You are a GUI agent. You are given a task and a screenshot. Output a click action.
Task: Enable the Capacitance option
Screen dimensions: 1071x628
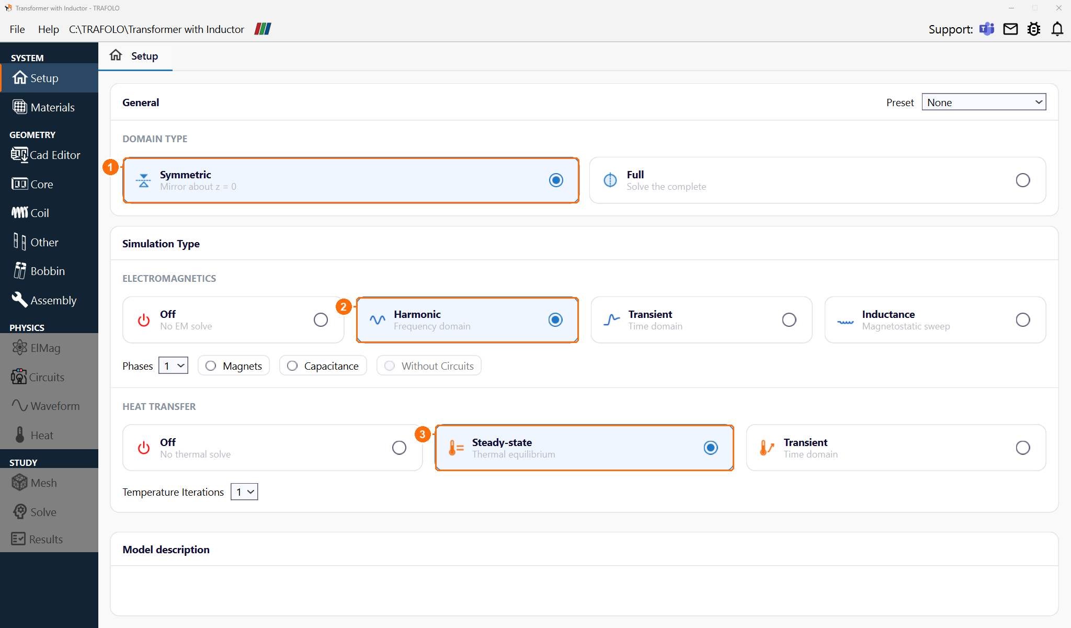pyautogui.click(x=323, y=366)
